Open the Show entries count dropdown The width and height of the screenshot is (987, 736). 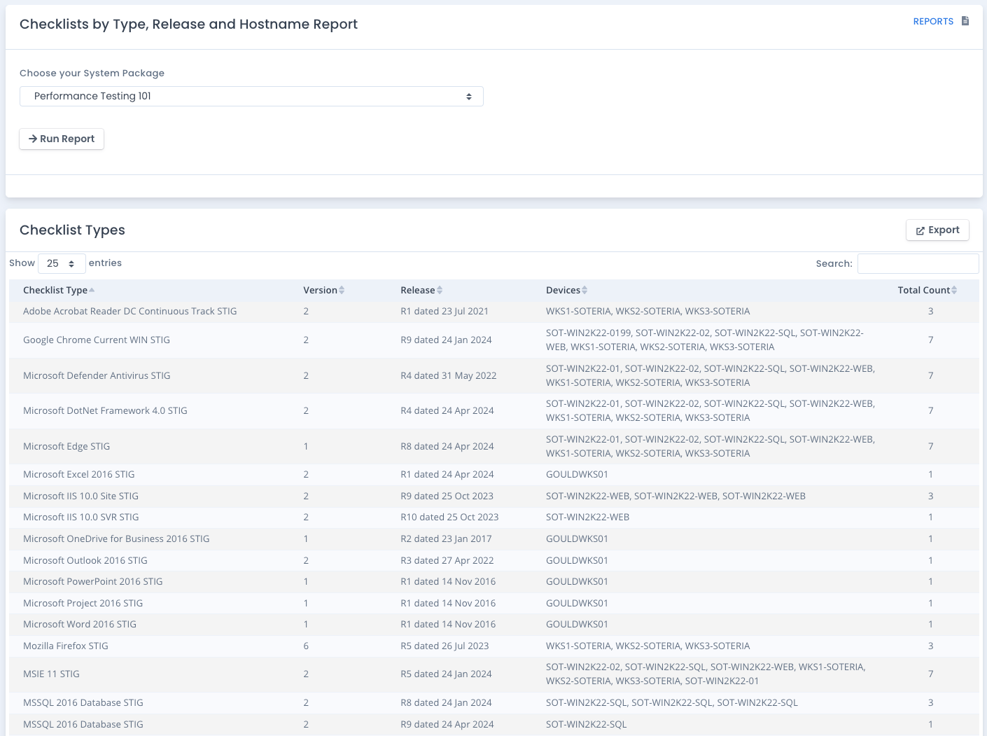[62, 263]
